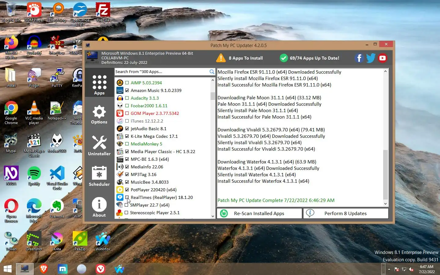Select Stereoscopic Player 2.5.1 entry
This screenshot has width=440, height=275.
coord(155,213)
